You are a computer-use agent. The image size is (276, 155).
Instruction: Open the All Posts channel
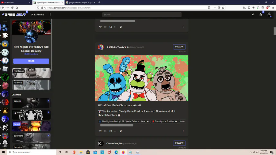(x=31, y=85)
